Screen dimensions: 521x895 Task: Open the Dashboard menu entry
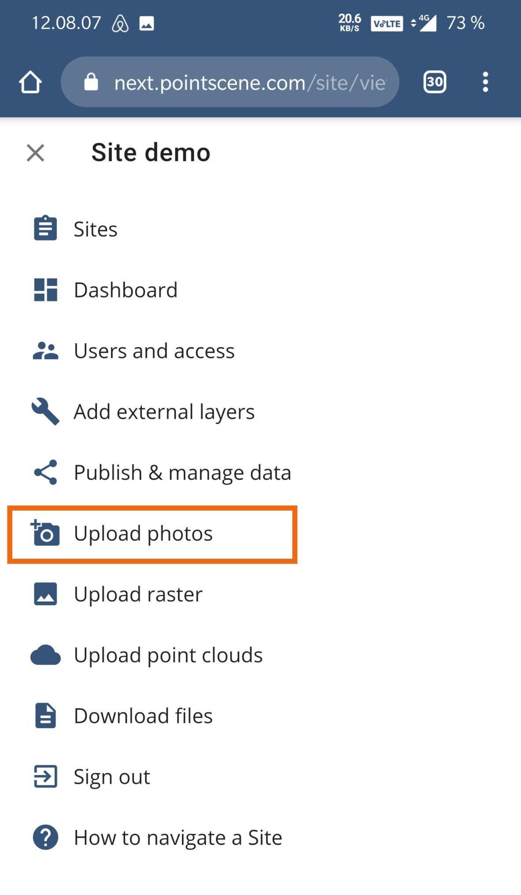click(x=126, y=290)
